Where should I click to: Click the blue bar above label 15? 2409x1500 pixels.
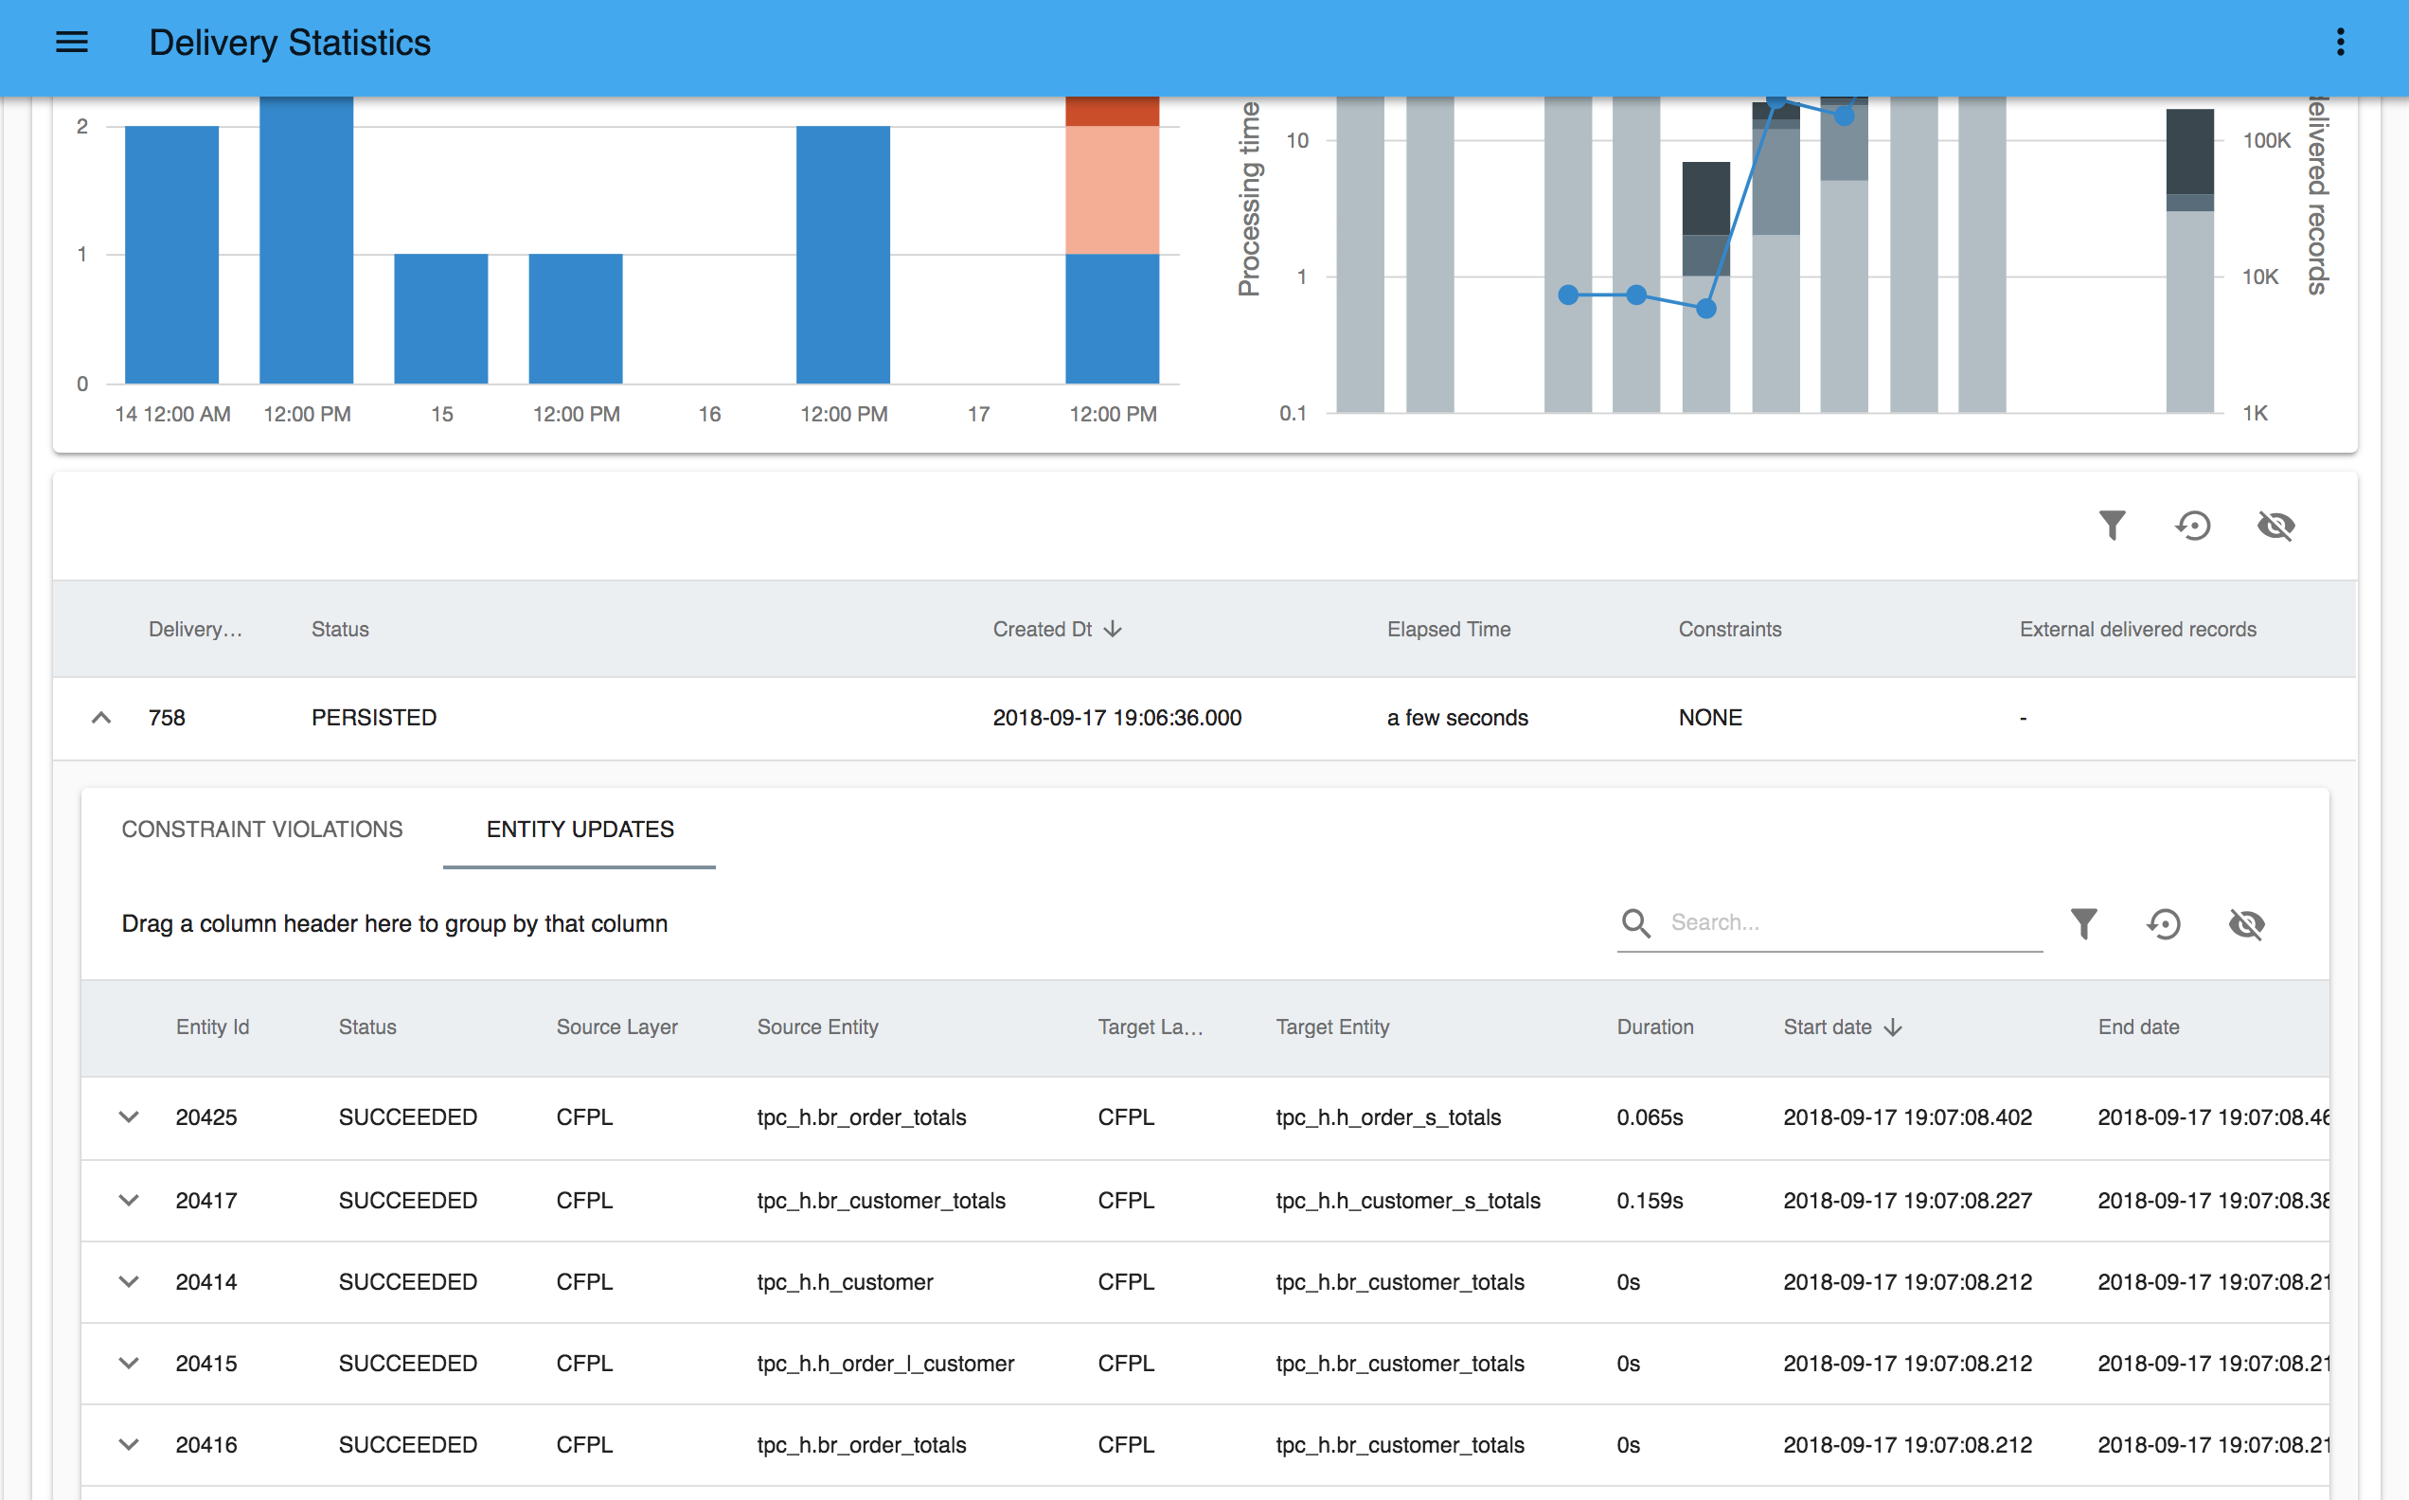pos(440,318)
